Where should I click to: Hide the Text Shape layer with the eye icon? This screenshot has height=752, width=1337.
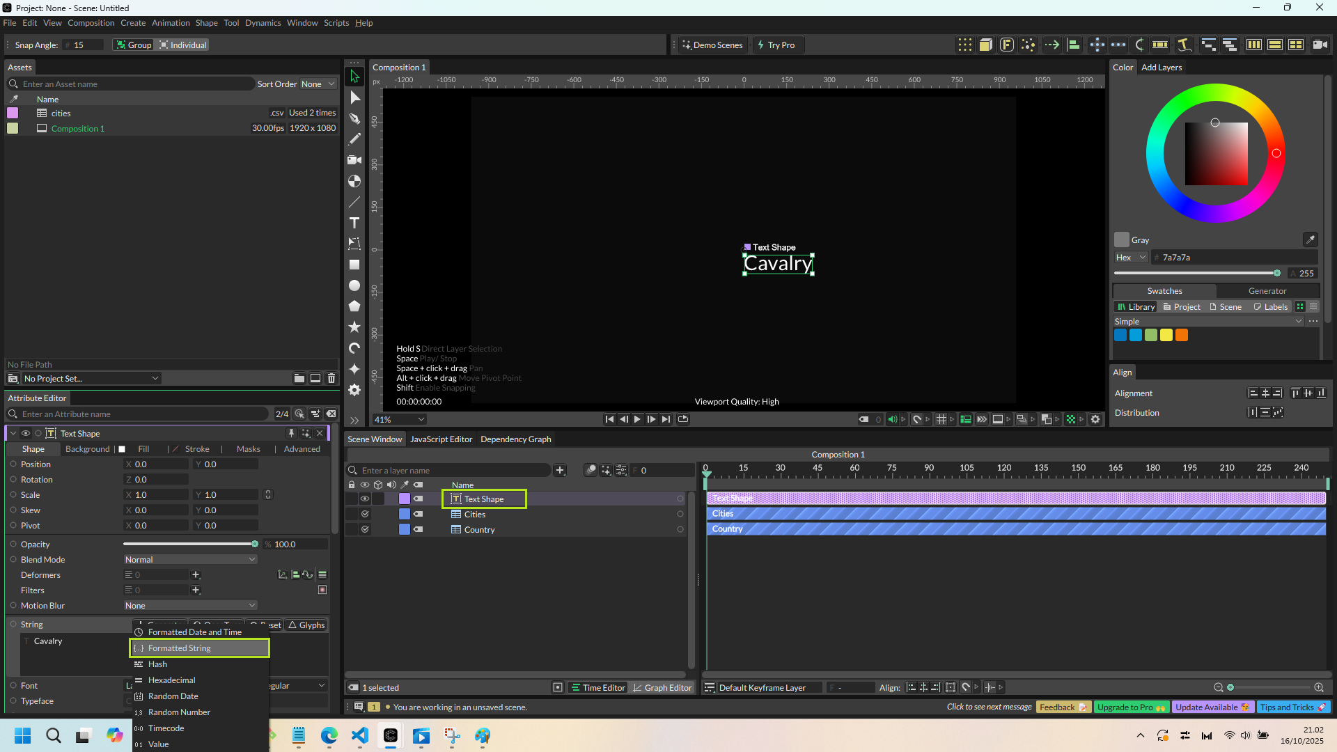tap(365, 499)
